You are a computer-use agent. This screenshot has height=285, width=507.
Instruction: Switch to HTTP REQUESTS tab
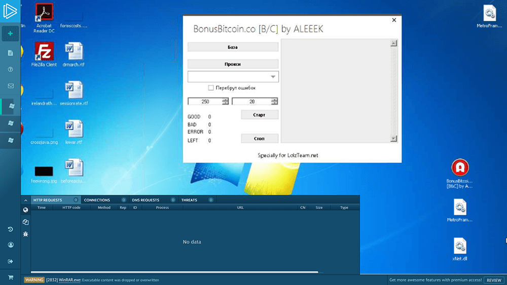click(56, 200)
